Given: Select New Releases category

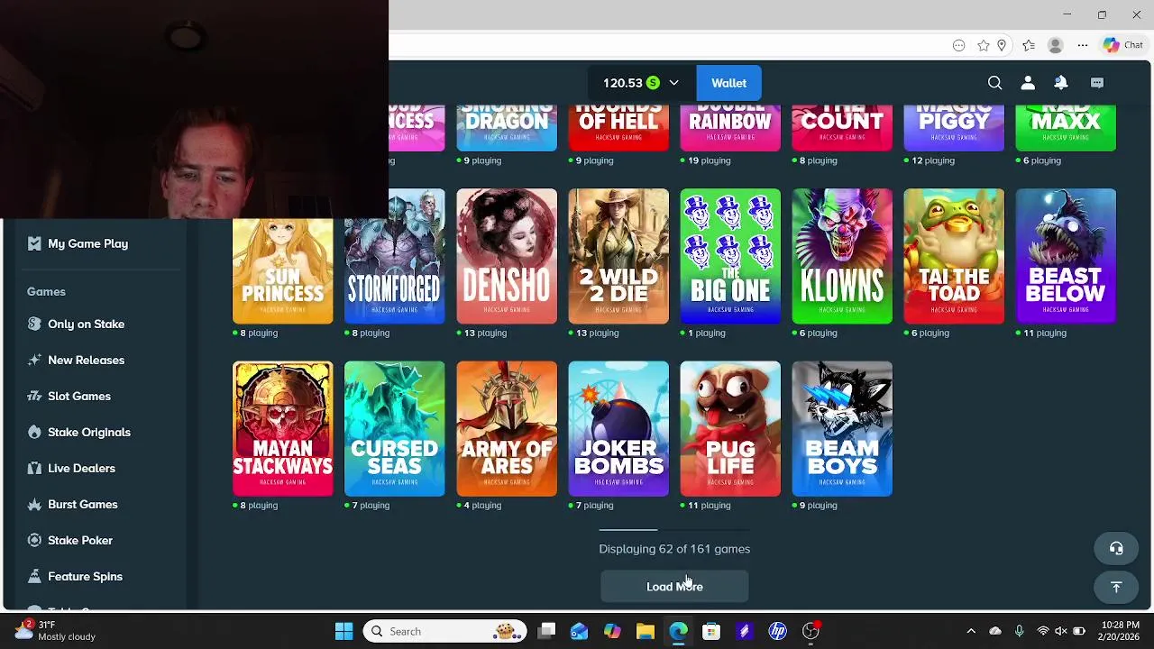Looking at the screenshot, I should pyautogui.click(x=86, y=360).
